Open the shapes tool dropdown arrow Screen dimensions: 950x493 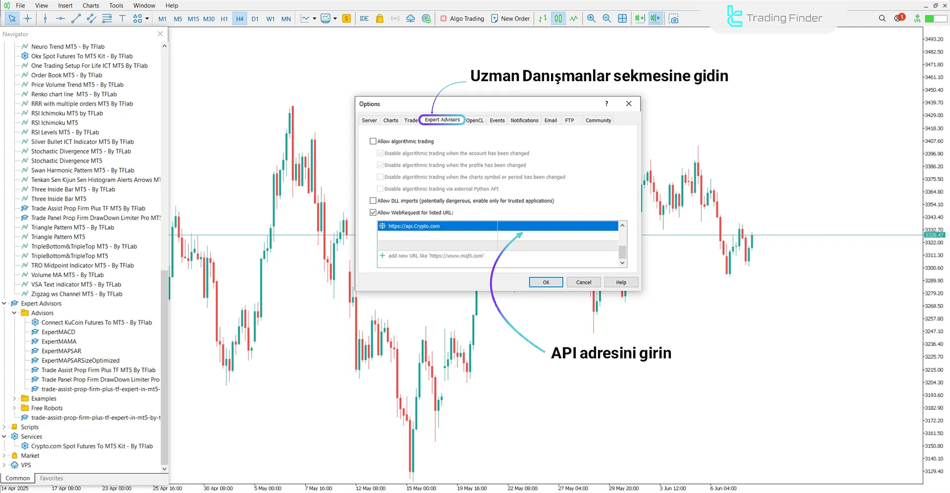(x=147, y=18)
